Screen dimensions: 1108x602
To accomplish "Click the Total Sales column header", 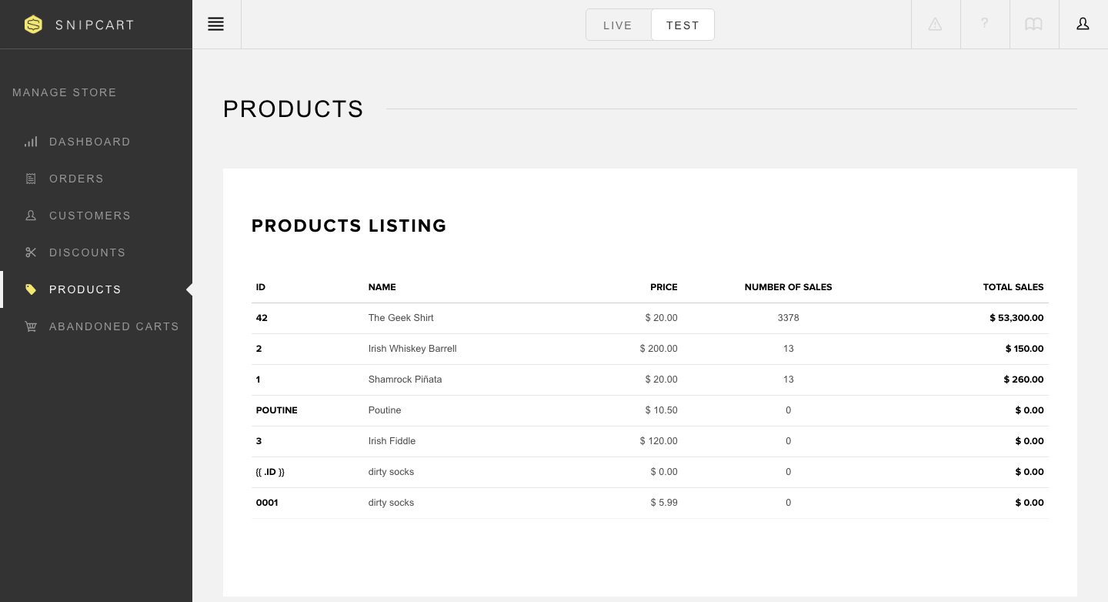I will [1013, 287].
